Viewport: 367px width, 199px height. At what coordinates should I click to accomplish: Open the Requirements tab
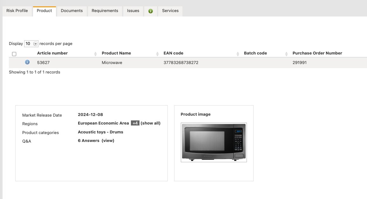105,11
